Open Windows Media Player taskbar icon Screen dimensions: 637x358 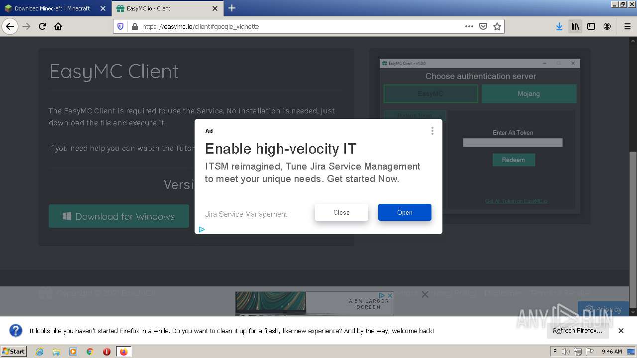pyautogui.click(x=73, y=352)
